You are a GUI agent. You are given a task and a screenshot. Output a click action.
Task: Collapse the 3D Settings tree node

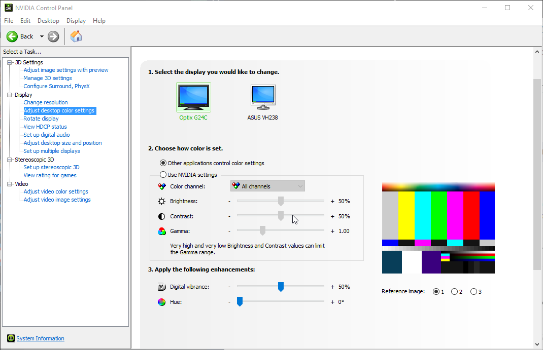(9, 62)
